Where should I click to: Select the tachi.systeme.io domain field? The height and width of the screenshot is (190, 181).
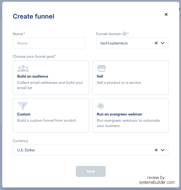132,43
